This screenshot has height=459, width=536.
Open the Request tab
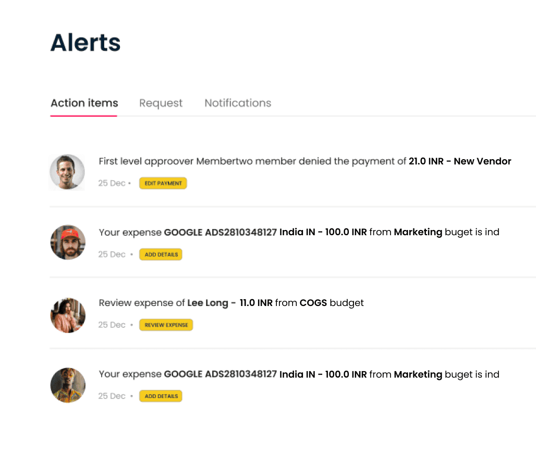click(x=161, y=103)
